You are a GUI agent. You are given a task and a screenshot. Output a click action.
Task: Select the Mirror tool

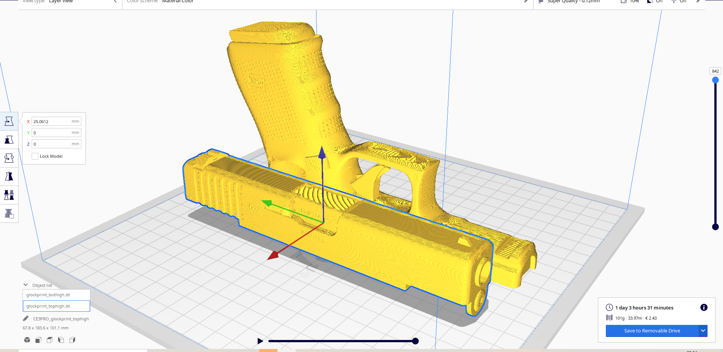[9, 177]
